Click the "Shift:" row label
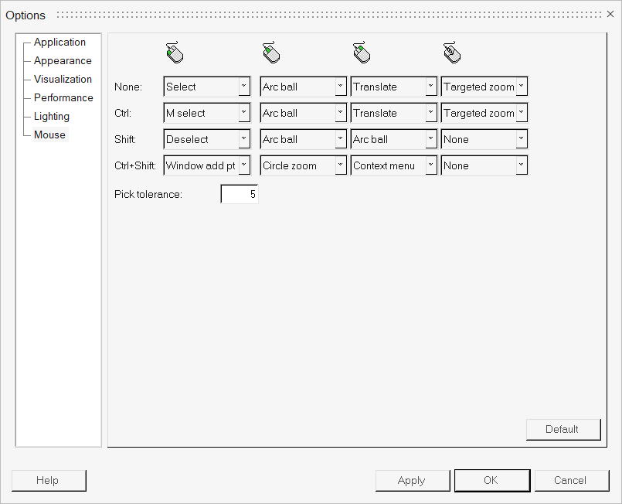Viewport: 622px width, 504px height. pyautogui.click(x=125, y=139)
